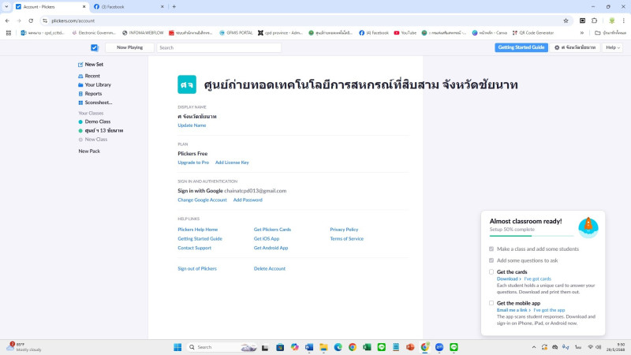Open the Get Plickers Cards link
Viewport: 631px width, 355px height.
[x=272, y=230]
